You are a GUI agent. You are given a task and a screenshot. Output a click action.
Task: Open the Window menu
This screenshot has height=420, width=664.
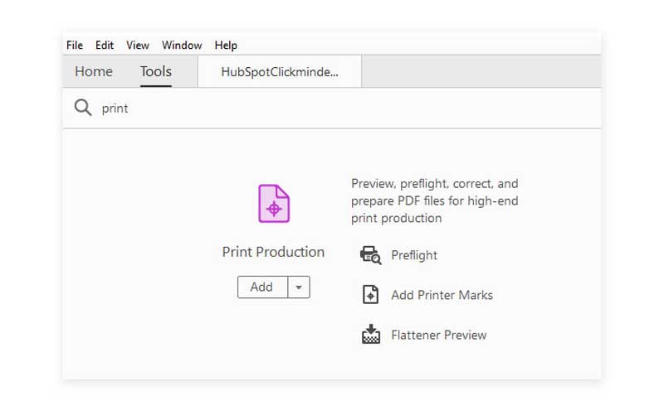tap(182, 45)
